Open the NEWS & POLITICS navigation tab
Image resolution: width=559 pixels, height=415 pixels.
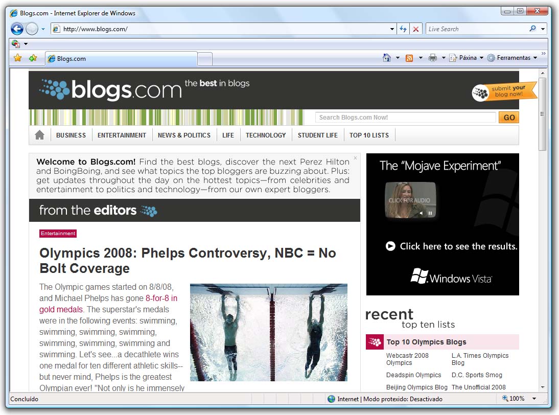tap(184, 135)
